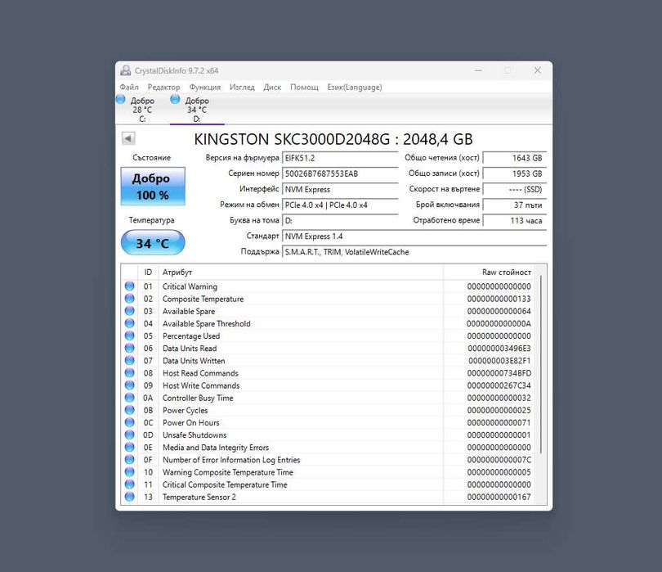Click raw value 00000000734BFD

coord(499,373)
